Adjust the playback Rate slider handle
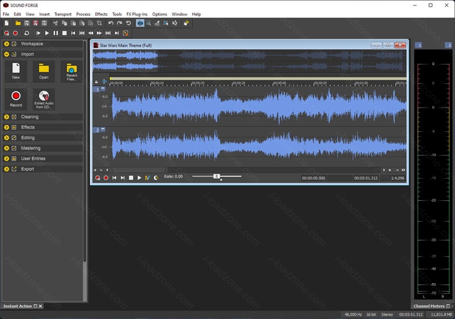The image size is (455, 319). tap(216, 176)
